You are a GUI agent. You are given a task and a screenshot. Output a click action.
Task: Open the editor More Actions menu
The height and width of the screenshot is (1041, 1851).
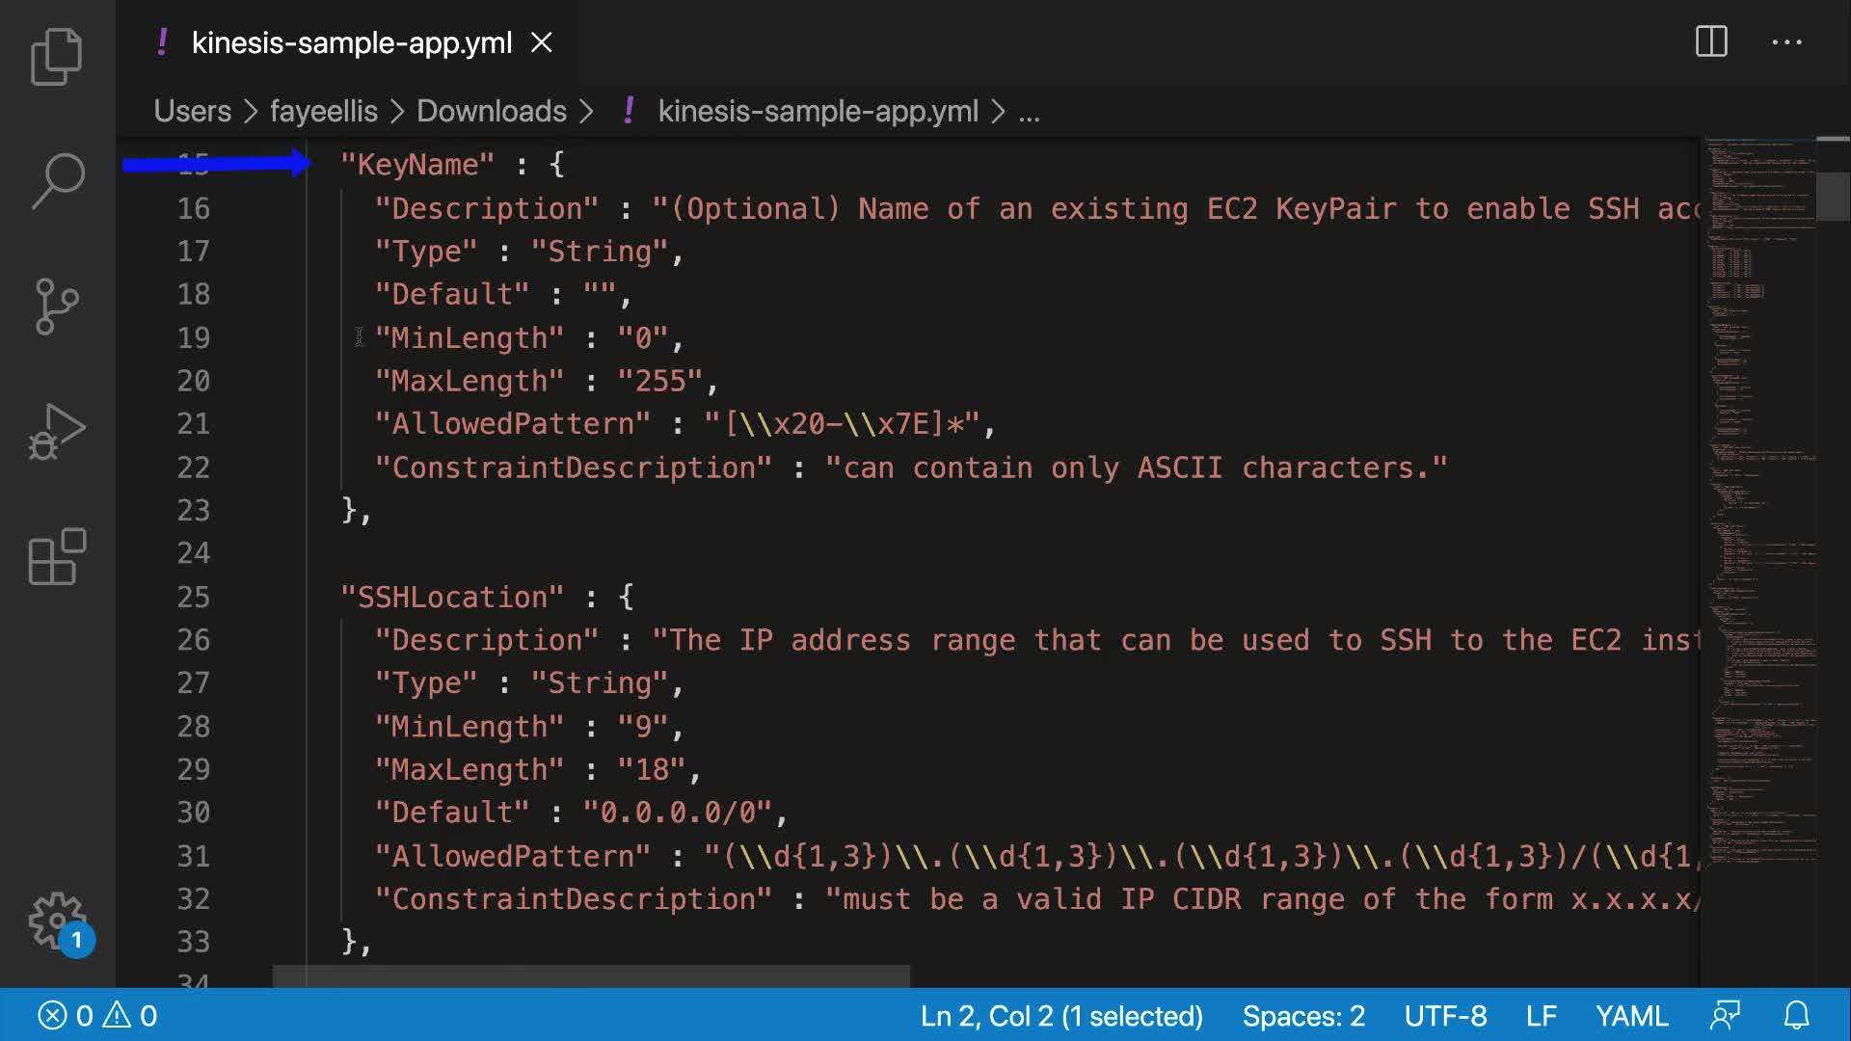[1786, 41]
